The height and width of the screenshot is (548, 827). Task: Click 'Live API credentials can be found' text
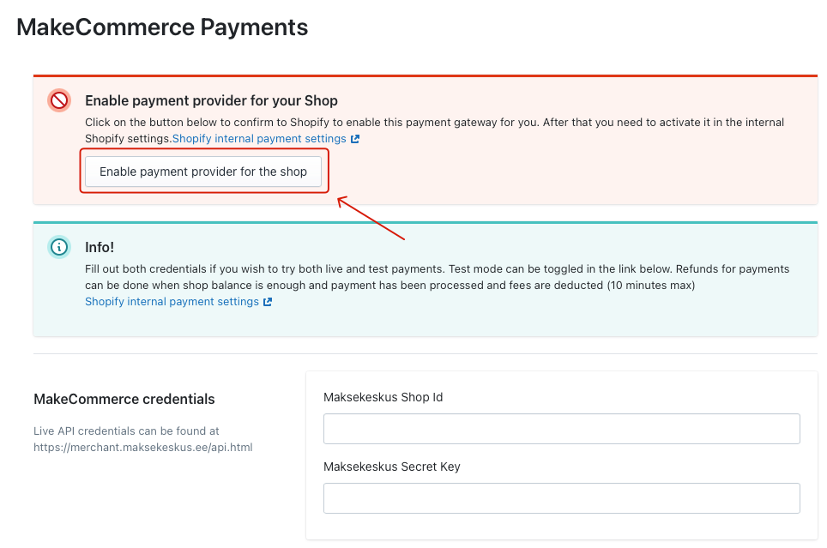point(126,431)
